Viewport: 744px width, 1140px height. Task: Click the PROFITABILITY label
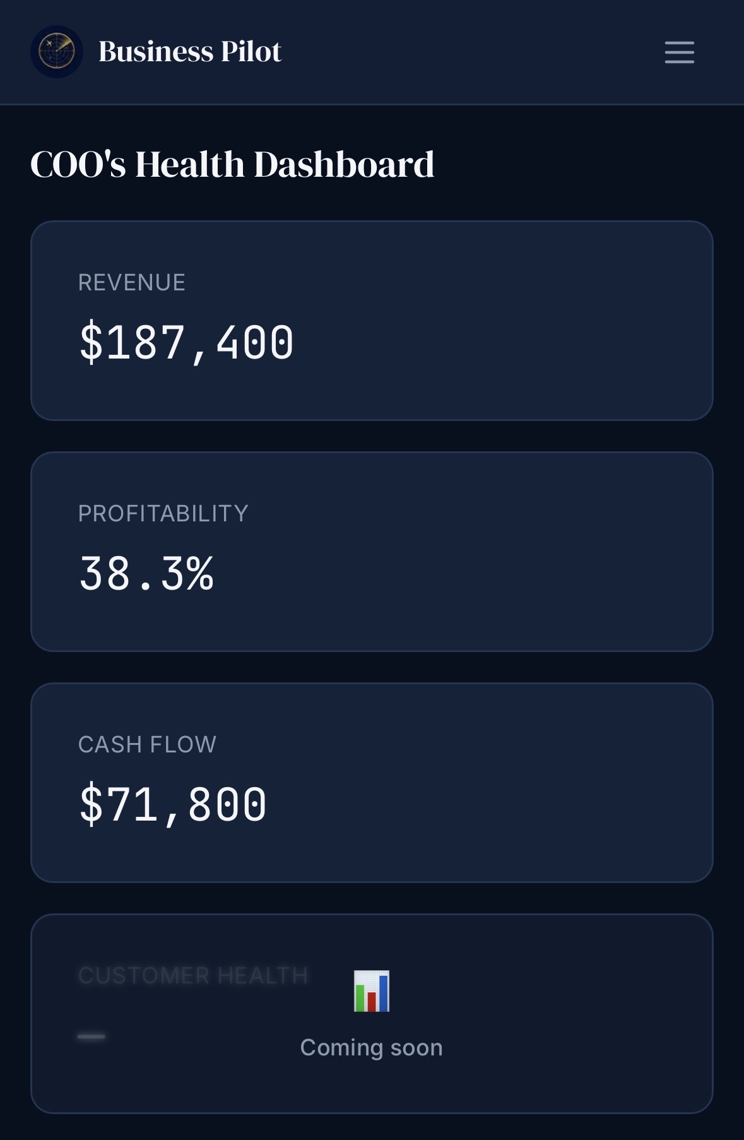163,514
